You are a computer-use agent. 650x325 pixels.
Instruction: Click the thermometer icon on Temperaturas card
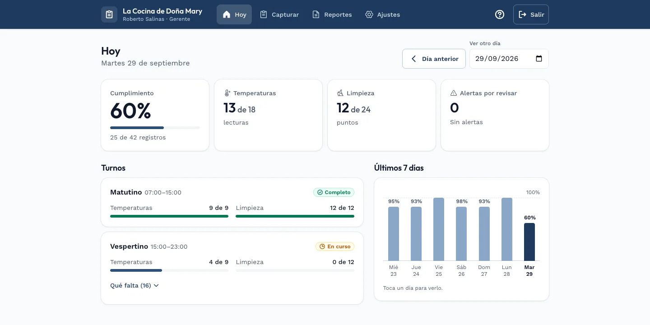227,93
